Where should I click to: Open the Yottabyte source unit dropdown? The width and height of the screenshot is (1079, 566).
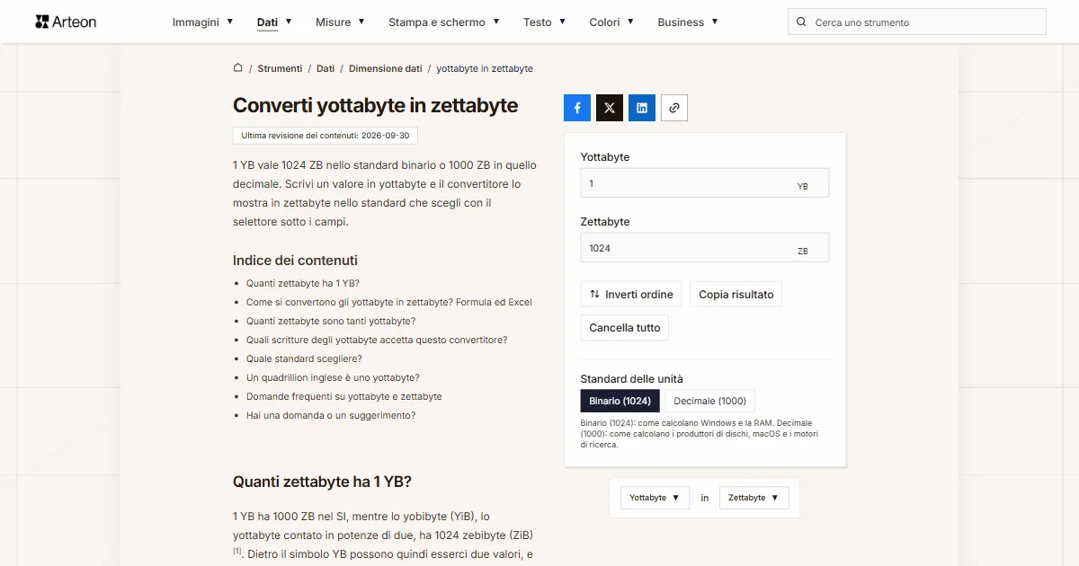655,498
